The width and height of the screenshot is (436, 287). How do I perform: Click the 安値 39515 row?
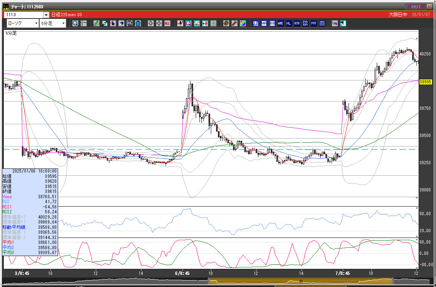pyautogui.click(x=29, y=187)
